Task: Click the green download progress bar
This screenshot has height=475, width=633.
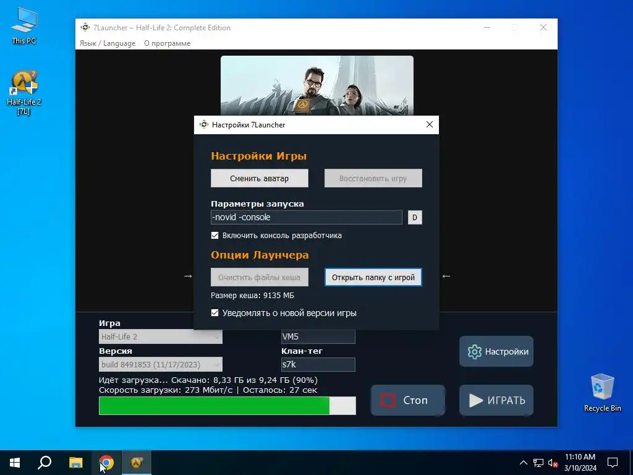Action: 227,406
